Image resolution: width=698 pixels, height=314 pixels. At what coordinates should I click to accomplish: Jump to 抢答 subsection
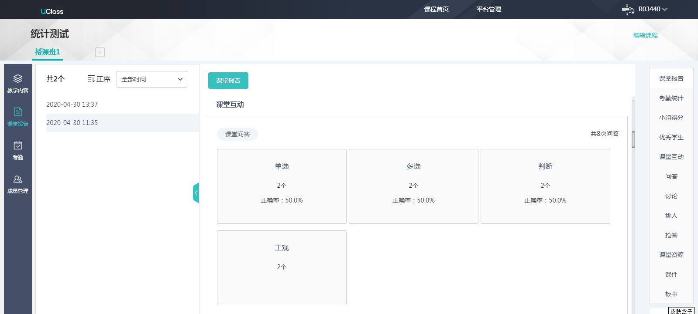tap(671, 235)
